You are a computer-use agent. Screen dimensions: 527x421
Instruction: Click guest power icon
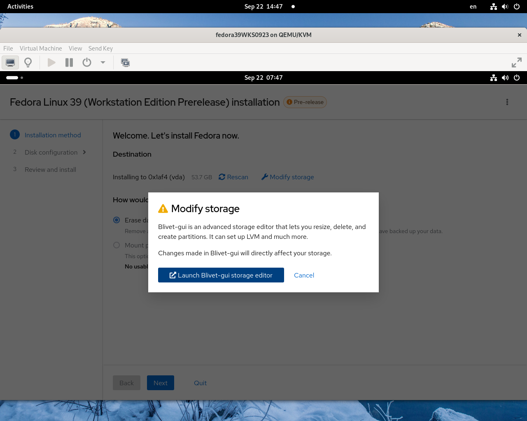tap(517, 78)
